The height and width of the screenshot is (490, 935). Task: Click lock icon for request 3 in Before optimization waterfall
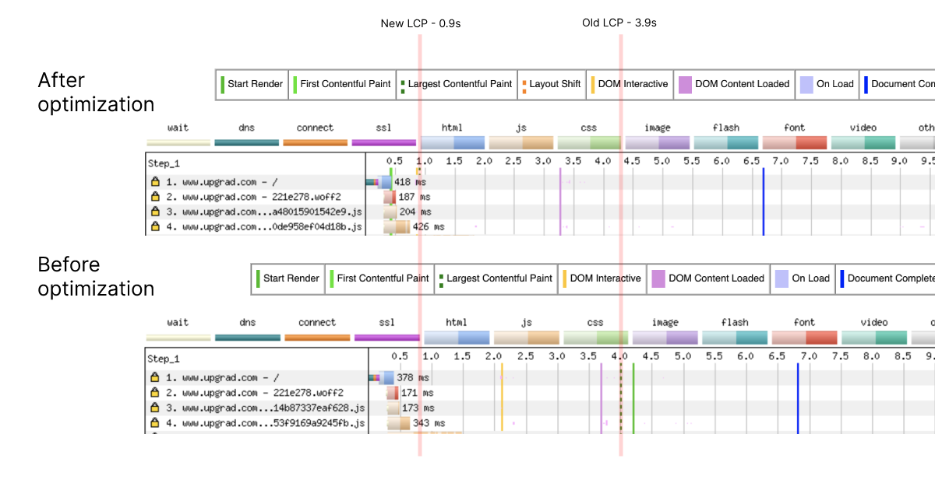pos(155,408)
